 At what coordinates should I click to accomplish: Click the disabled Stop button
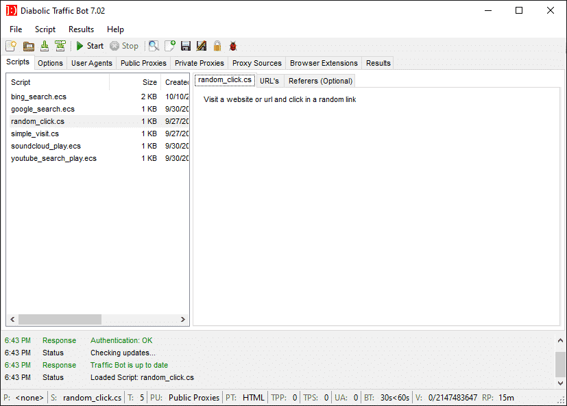(124, 46)
